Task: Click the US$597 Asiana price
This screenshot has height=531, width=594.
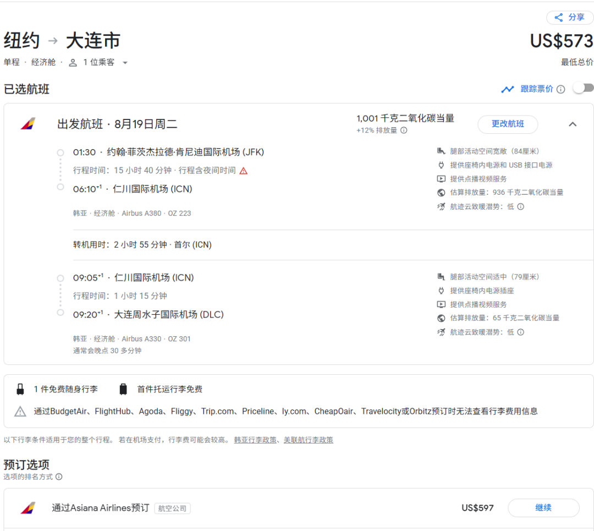Action: [477, 508]
